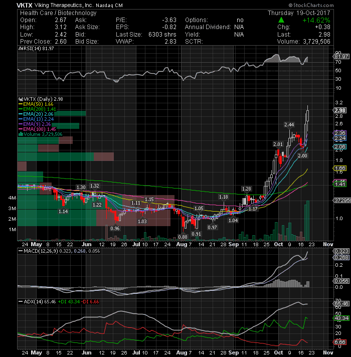
Task: Click the P/E value -3.63
Action: click(169, 20)
